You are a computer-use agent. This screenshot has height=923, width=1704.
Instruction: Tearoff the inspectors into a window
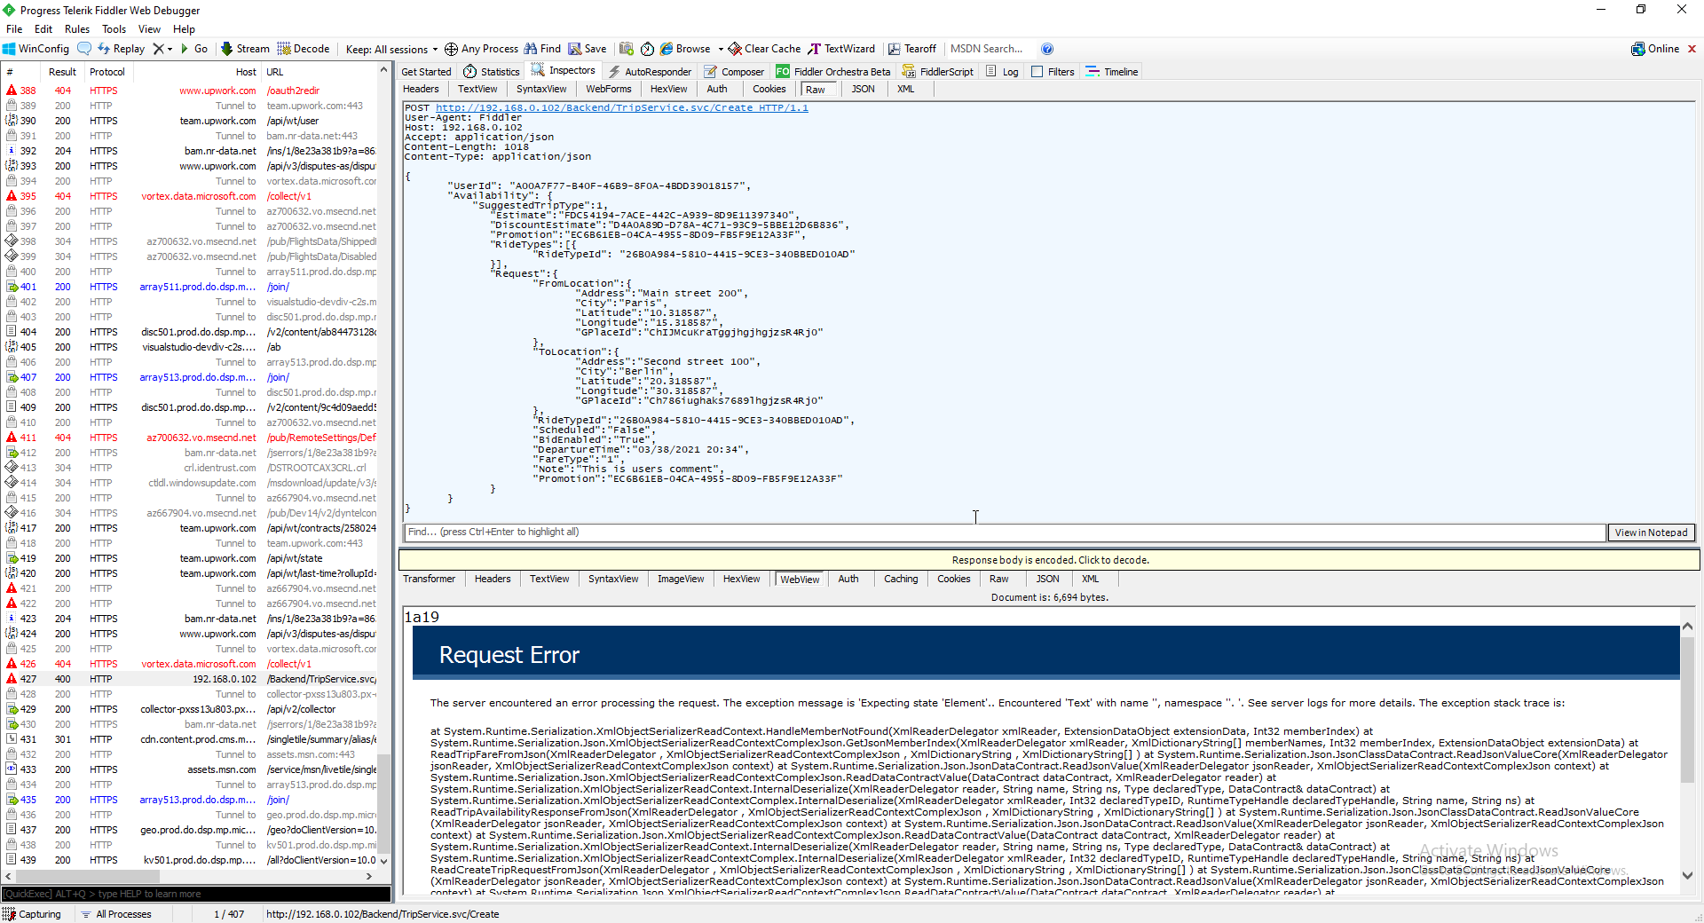coord(912,49)
